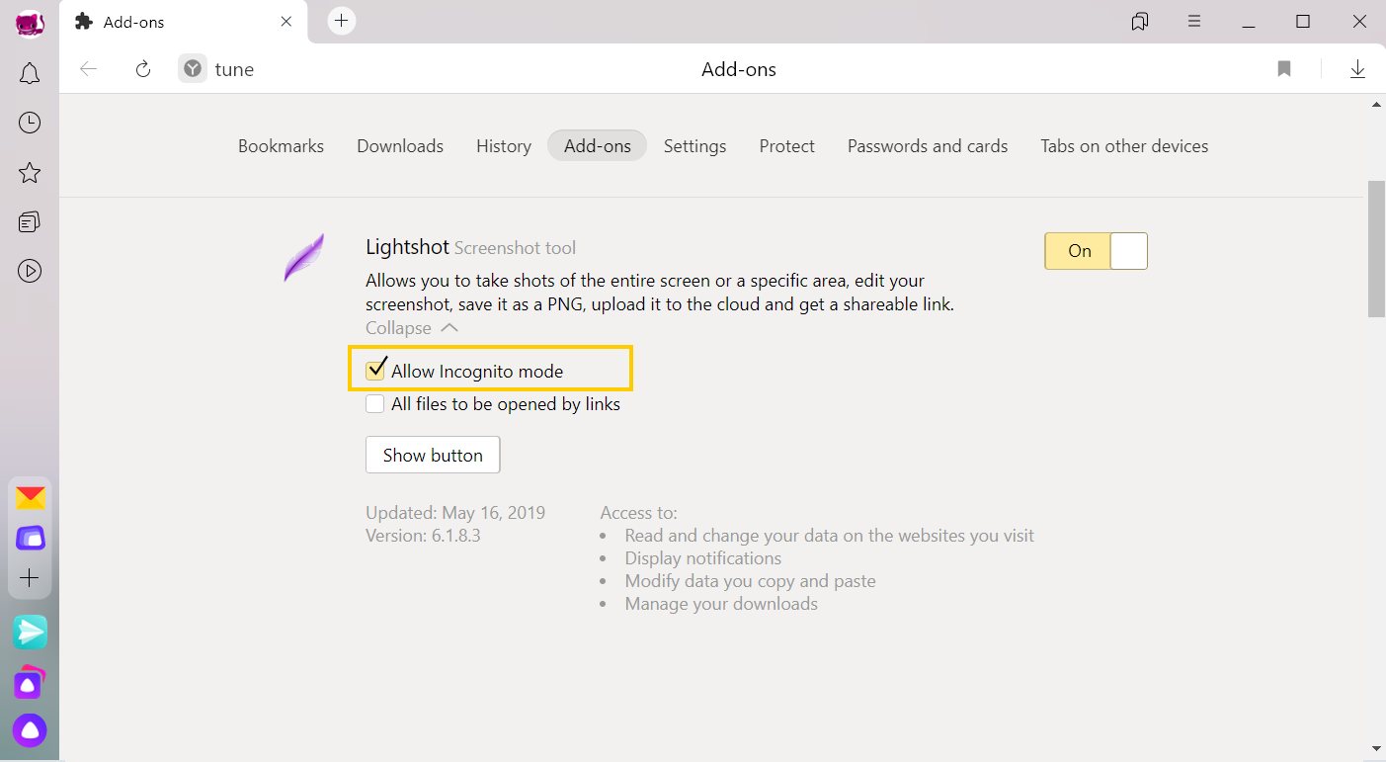
Task: Click 'Updated: May 16, 2019' text
Action: [455, 513]
